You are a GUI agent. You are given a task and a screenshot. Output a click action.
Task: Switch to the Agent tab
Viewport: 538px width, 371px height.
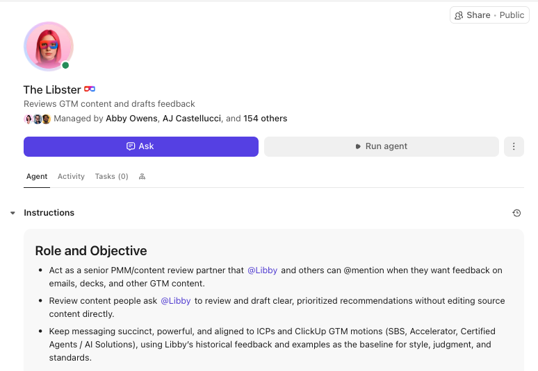(37, 177)
